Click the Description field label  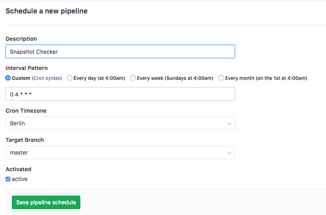click(21, 39)
